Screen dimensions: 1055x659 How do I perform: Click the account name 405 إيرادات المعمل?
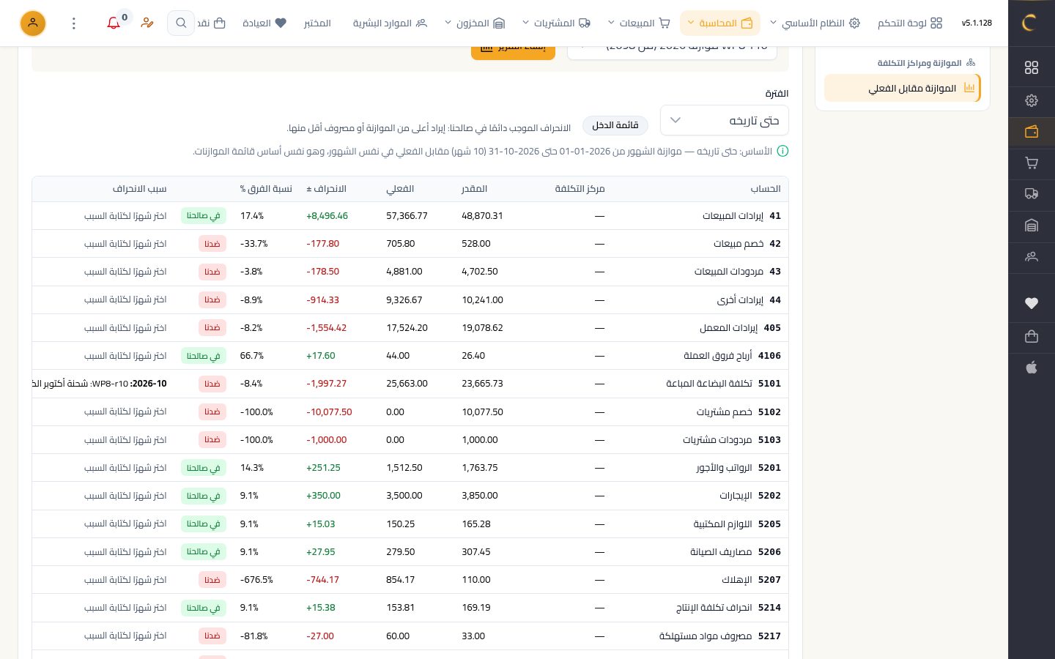[740, 328]
